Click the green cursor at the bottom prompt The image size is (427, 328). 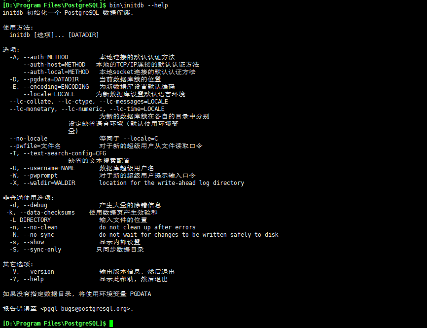click(x=111, y=324)
